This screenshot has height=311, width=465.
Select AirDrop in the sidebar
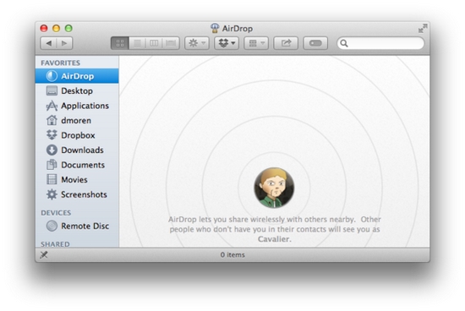click(x=77, y=76)
